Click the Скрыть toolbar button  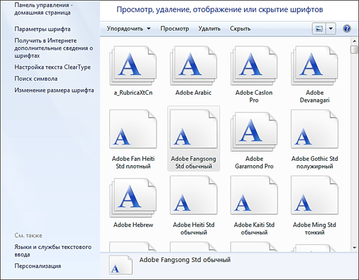pyautogui.click(x=240, y=28)
